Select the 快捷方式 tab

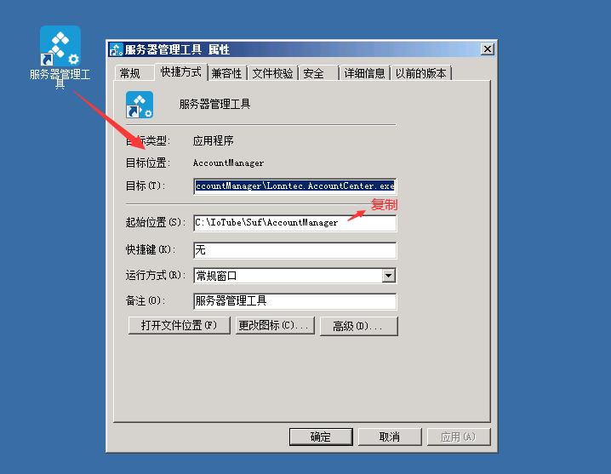coord(180,72)
